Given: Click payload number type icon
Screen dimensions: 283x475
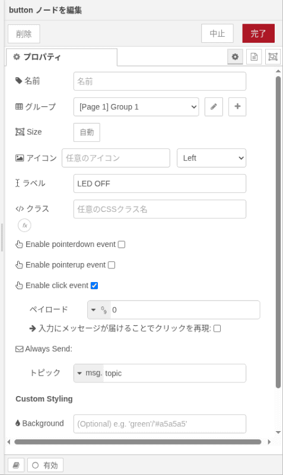Looking at the screenshot, I should 104,309.
